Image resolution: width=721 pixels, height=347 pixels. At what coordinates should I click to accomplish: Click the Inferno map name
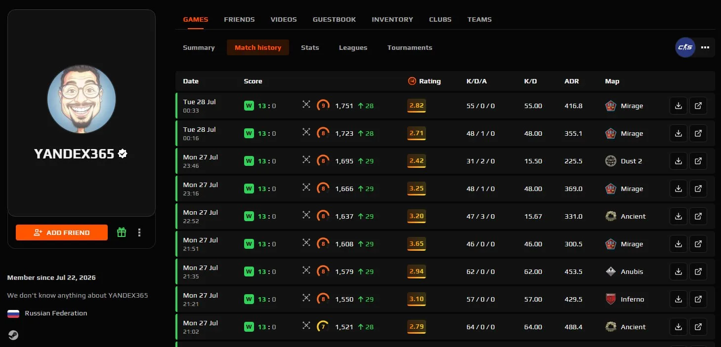click(x=633, y=299)
